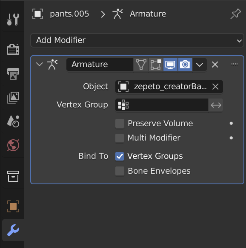Open the Scene properties tab
The image size is (246, 248).
(13, 121)
